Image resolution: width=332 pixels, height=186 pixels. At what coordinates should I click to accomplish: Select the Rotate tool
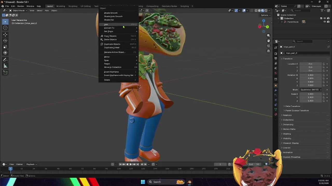coord(5,41)
